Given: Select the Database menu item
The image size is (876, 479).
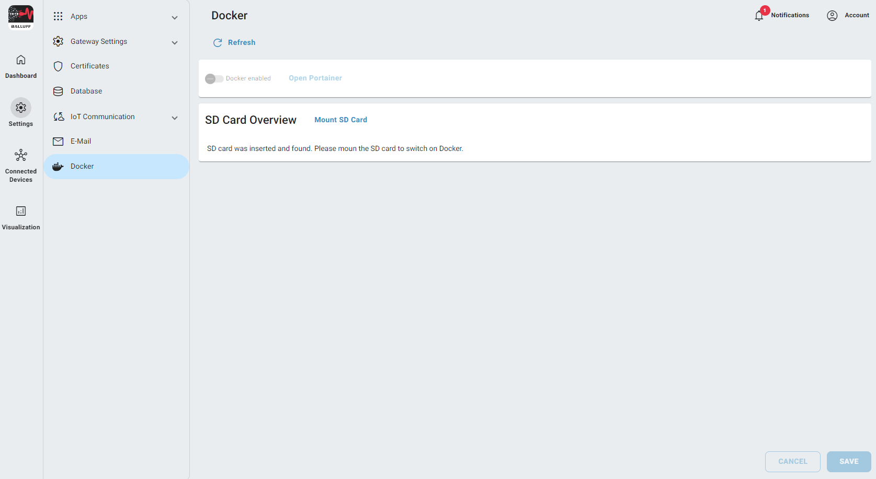Looking at the screenshot, I should click(86, 91).
